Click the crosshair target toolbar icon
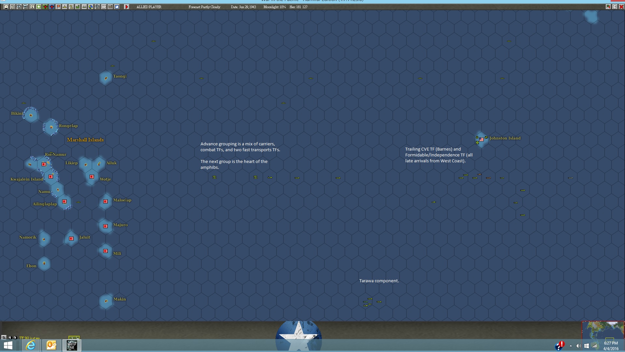Screen dimensions: 625x352 pyautogui.click(x=97, y=7)
